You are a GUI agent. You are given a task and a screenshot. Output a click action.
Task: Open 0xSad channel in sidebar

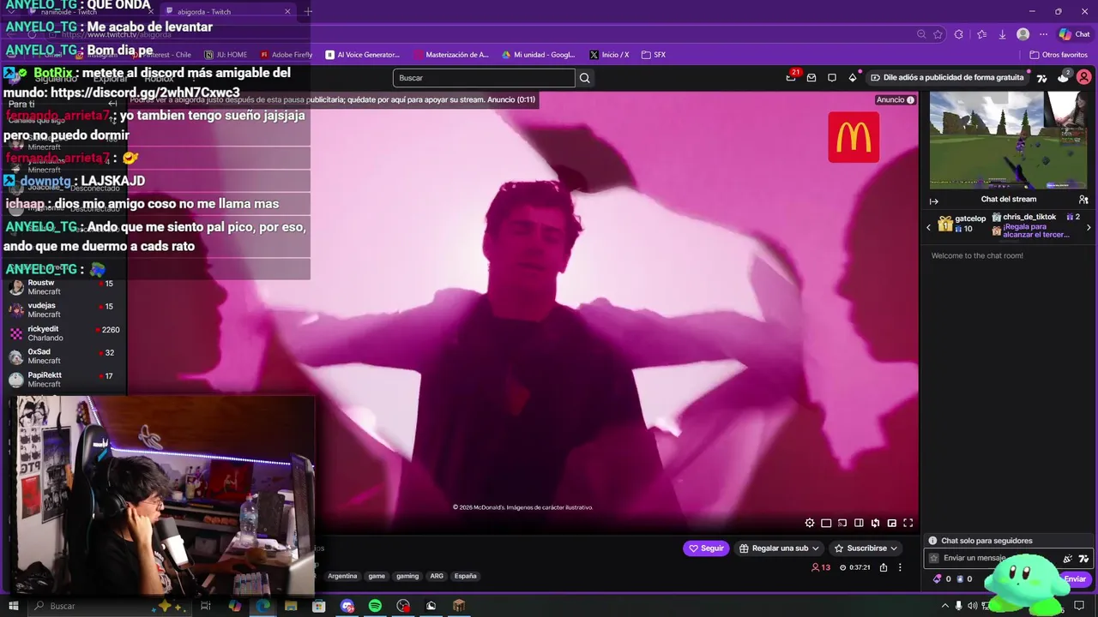click(x=64, y=356)
